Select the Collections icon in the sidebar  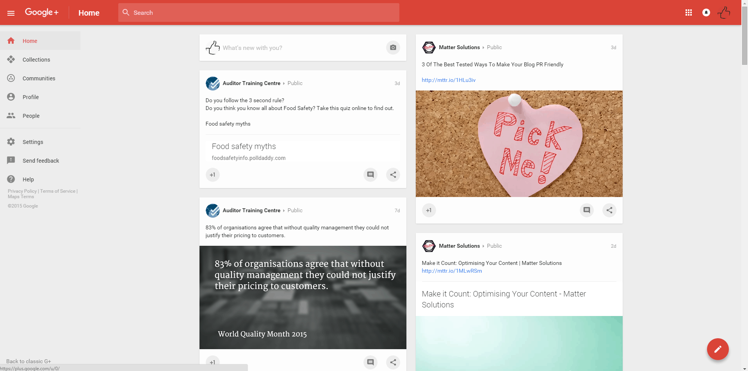[11, 59]
